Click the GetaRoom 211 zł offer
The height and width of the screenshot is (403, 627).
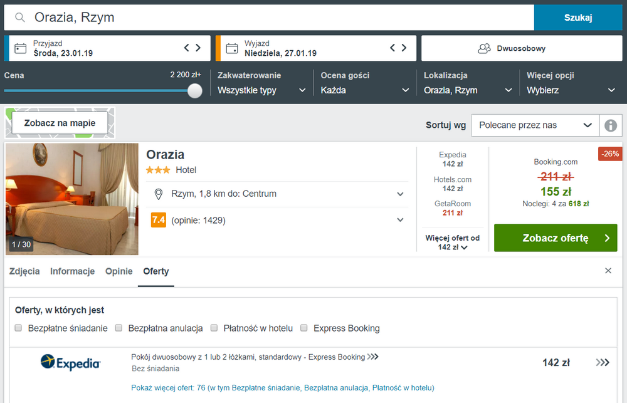(452, 208)
